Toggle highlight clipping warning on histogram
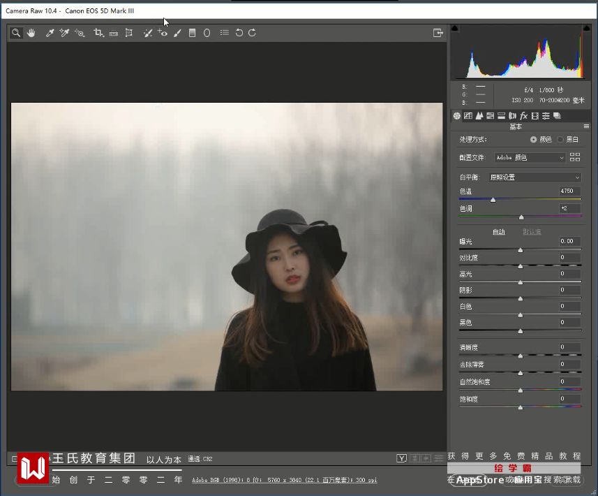Screen dimensions: 598x496 587,28
